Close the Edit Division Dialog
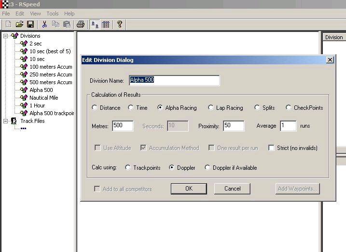The height and width of the screenshot is (252, 346). point(330,60)
